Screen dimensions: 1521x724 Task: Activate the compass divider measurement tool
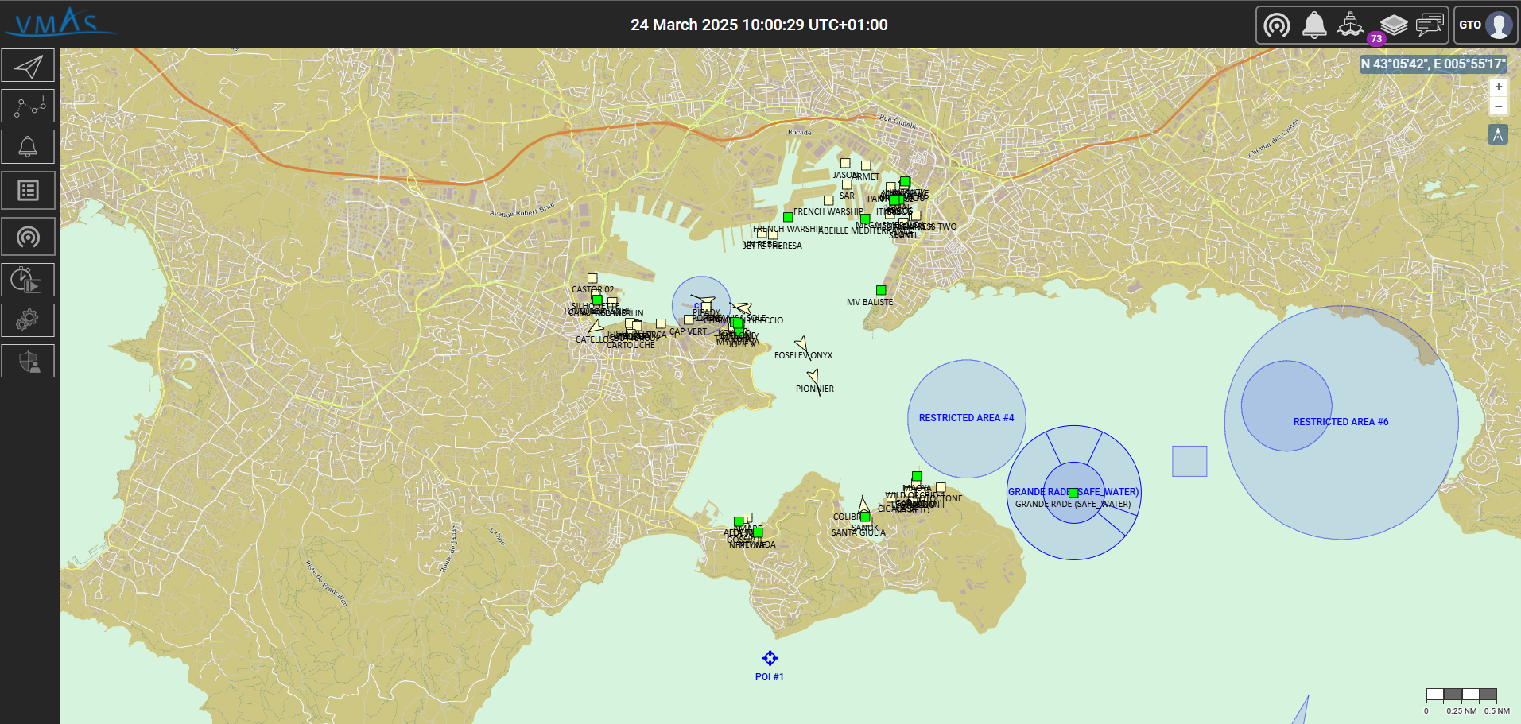pos(1498,134)
